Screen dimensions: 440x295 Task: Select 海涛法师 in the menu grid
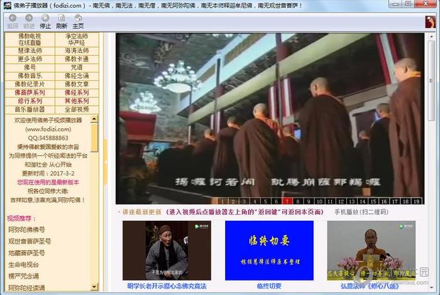[x=77, y=51]
